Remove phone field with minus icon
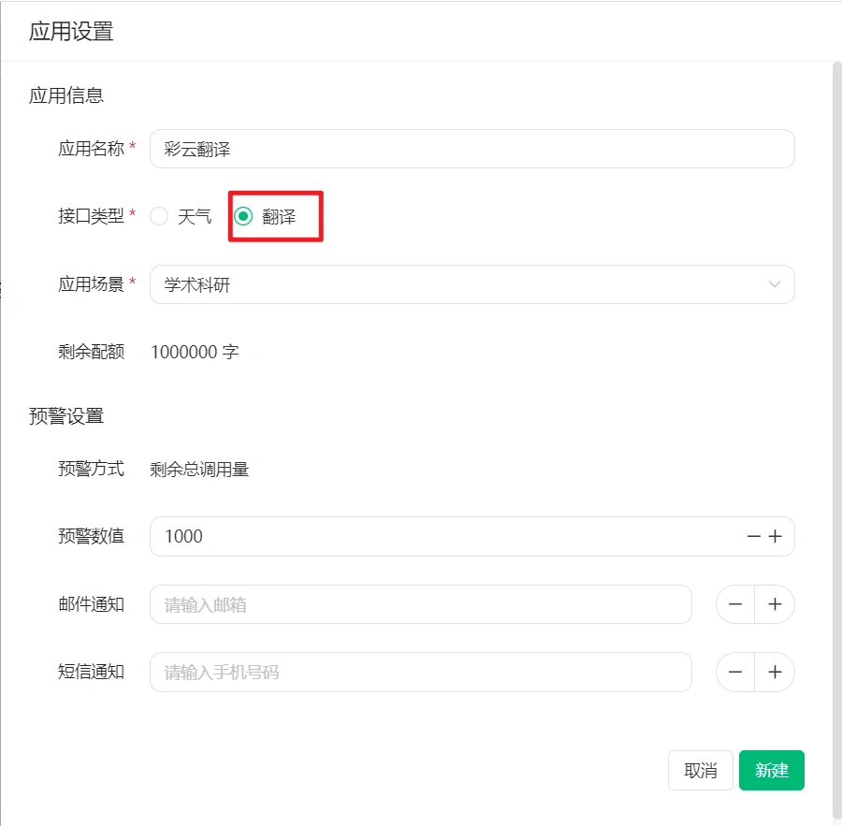 click(x=734, y=672)
